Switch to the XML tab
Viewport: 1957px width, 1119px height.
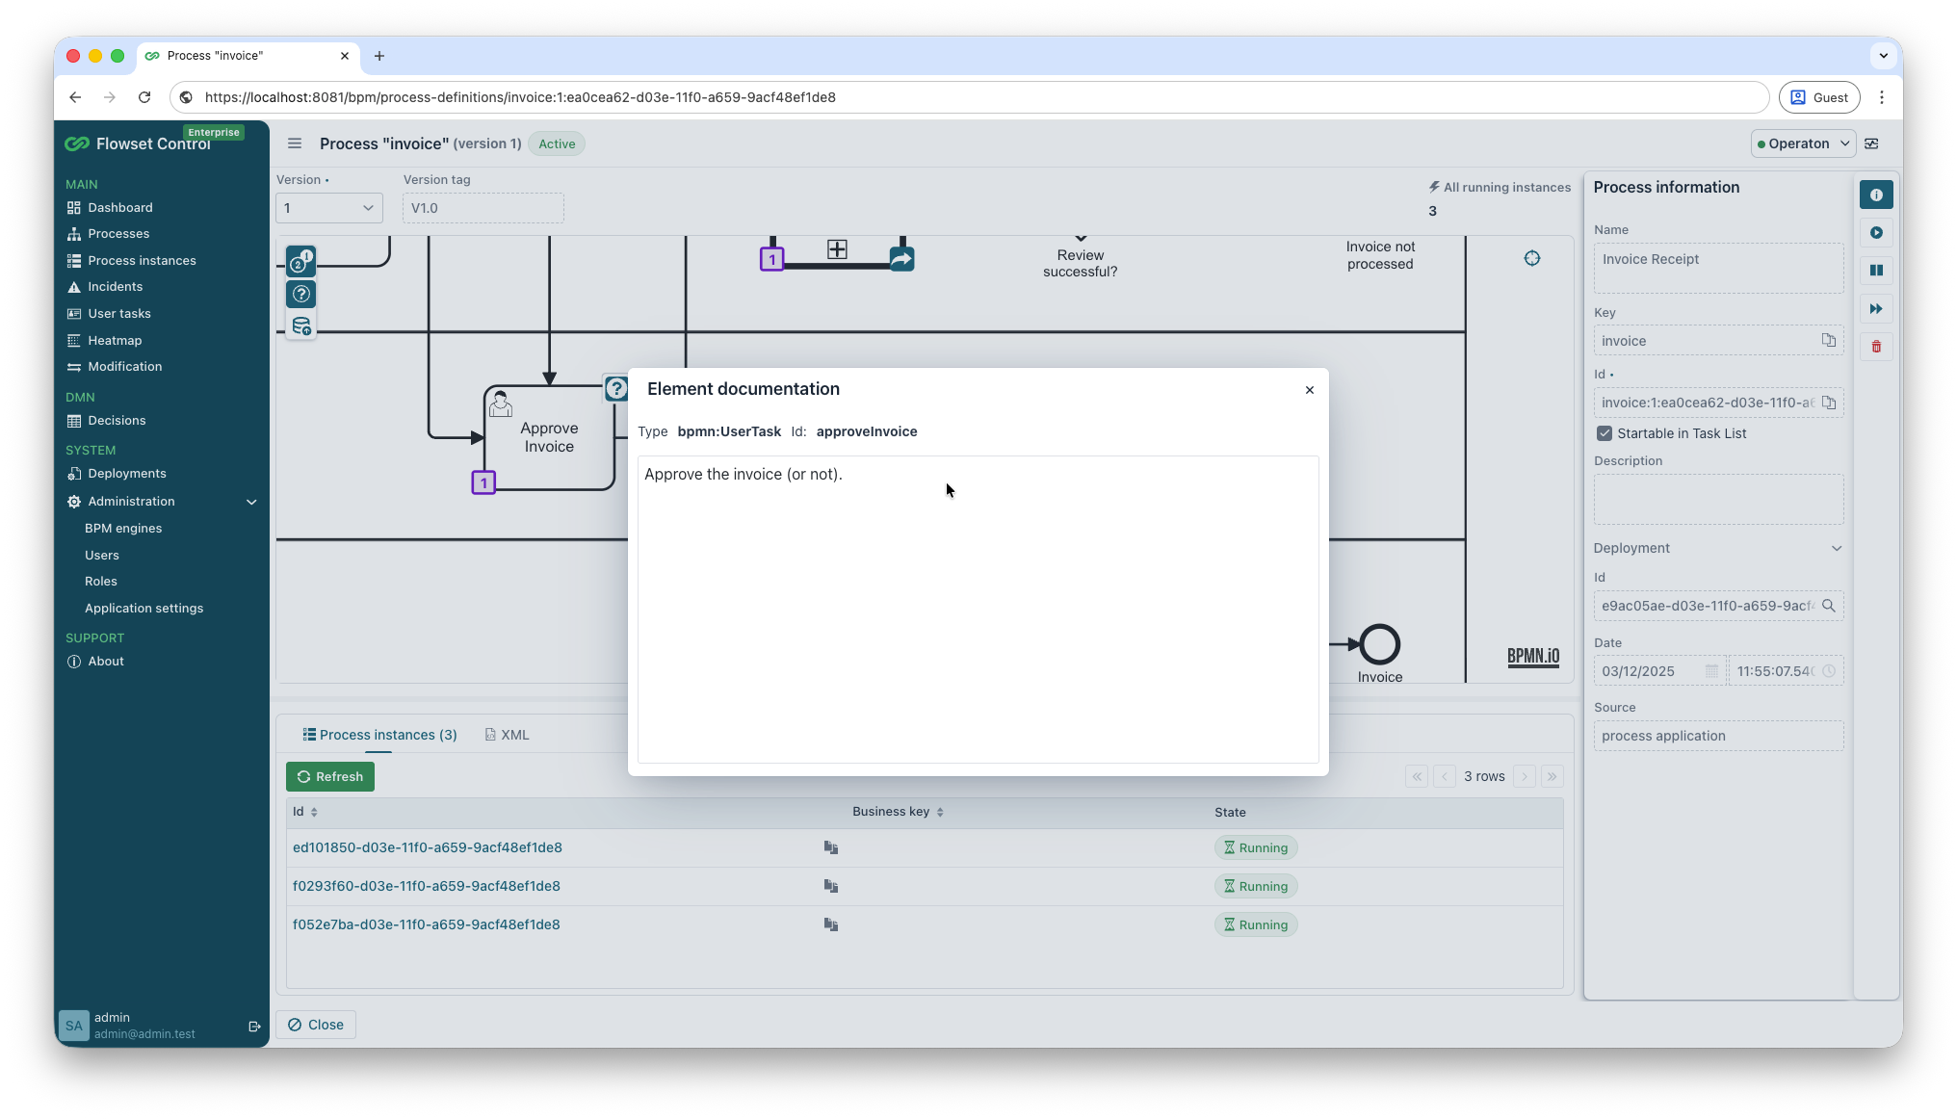click(508, 734)
